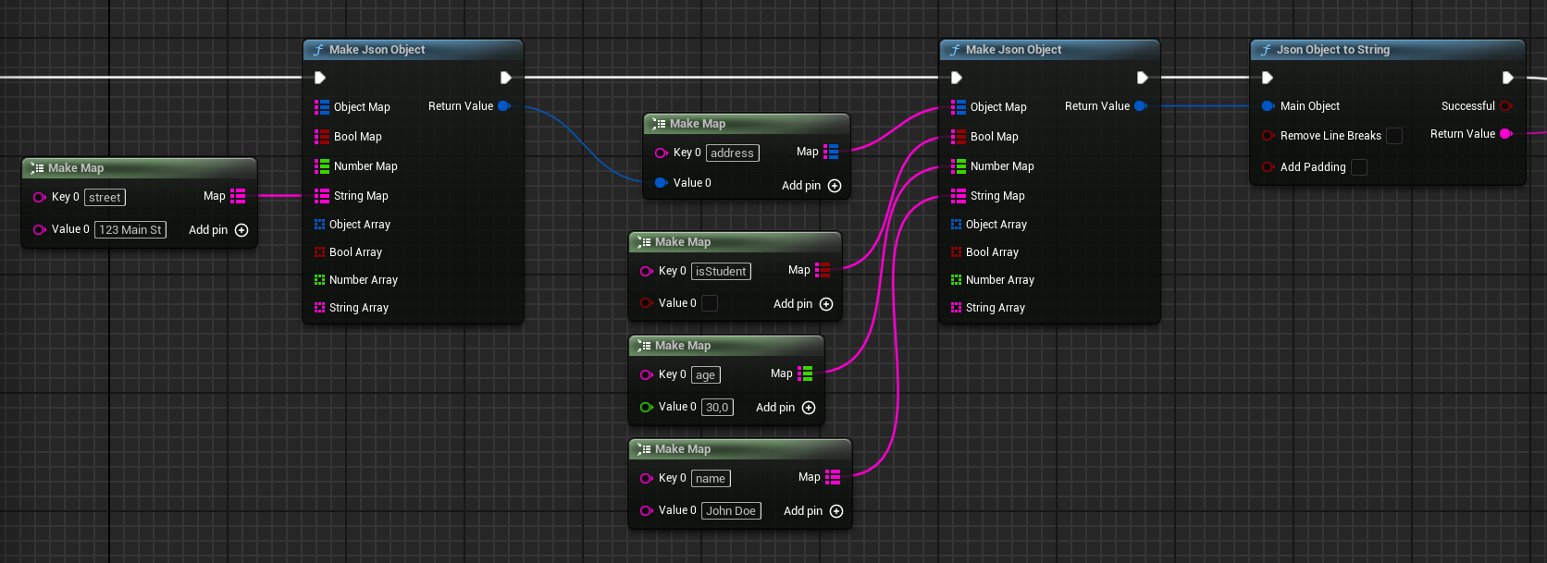This screenshot has width=1547, height=563.
Task: Click the Add Padding input pin
Action: [x=1269, y=167]
